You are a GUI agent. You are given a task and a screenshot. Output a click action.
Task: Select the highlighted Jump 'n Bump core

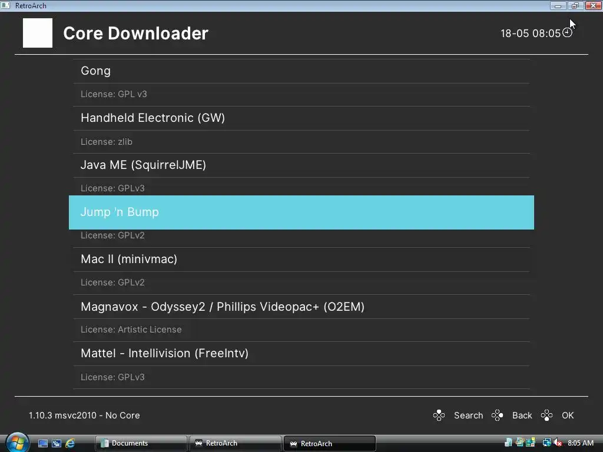click(x=301, y=212)
